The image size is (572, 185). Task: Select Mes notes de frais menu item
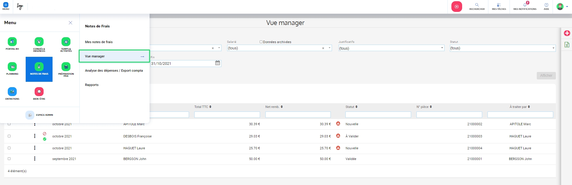point(99,42)
